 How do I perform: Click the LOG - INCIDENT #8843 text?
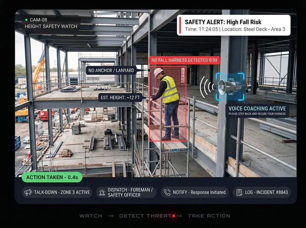(x=266, y=192)
